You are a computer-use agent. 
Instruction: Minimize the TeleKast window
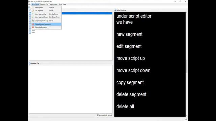tap(175, 1)
